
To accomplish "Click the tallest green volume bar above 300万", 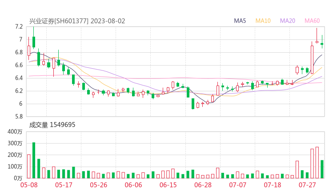I will click(34, 160).
